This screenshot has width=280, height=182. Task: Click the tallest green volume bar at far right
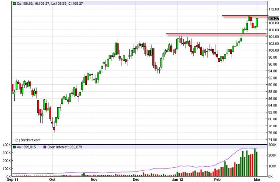[x=255, y=162]
